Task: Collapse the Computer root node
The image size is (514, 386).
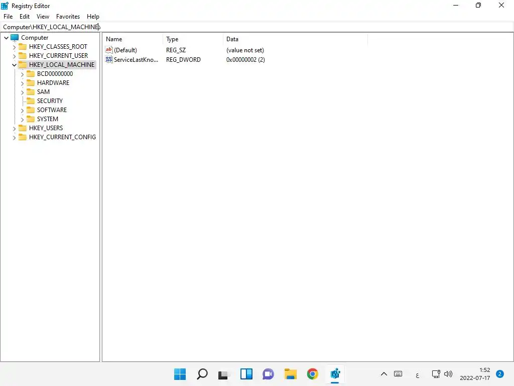Action: 6,38
